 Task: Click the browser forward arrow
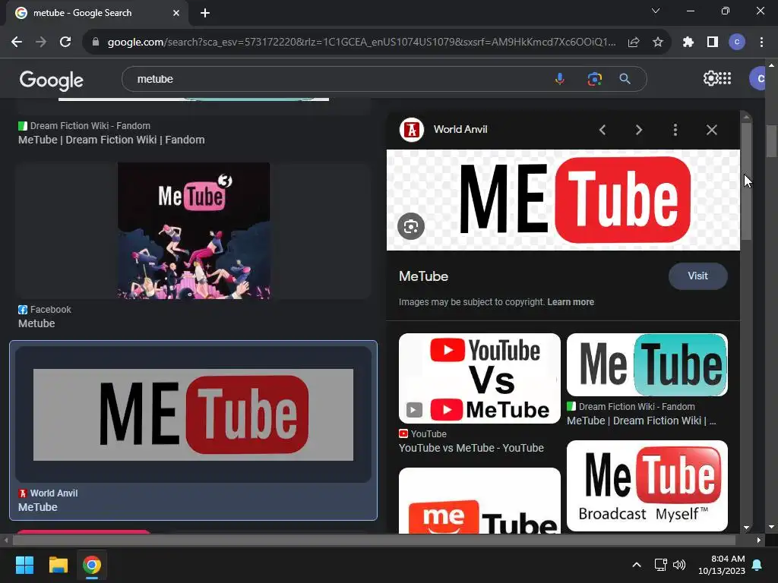(41, 43)
